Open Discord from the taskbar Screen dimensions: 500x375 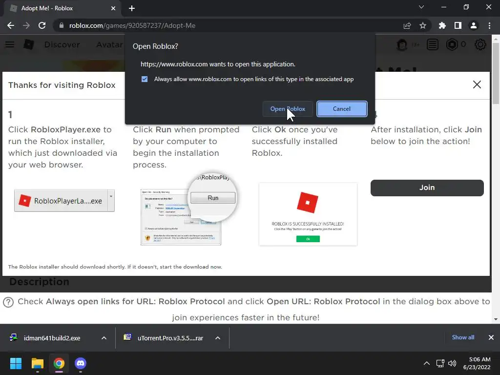[81, 363]
